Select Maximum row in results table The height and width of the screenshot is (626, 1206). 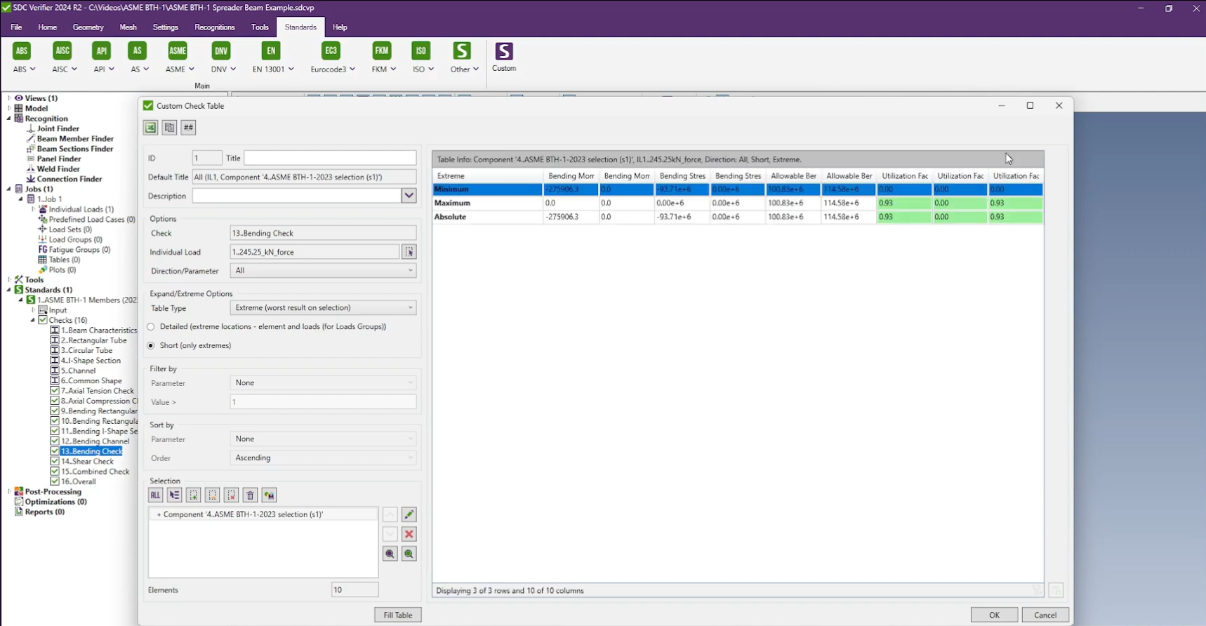tap(738, 203)
